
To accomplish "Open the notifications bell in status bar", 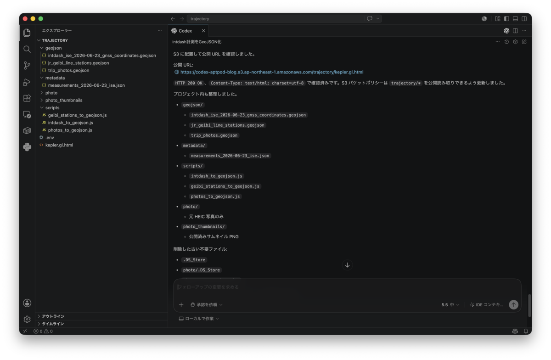I will [526, 331].
